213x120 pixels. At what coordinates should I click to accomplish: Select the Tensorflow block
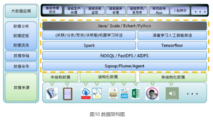172,46
